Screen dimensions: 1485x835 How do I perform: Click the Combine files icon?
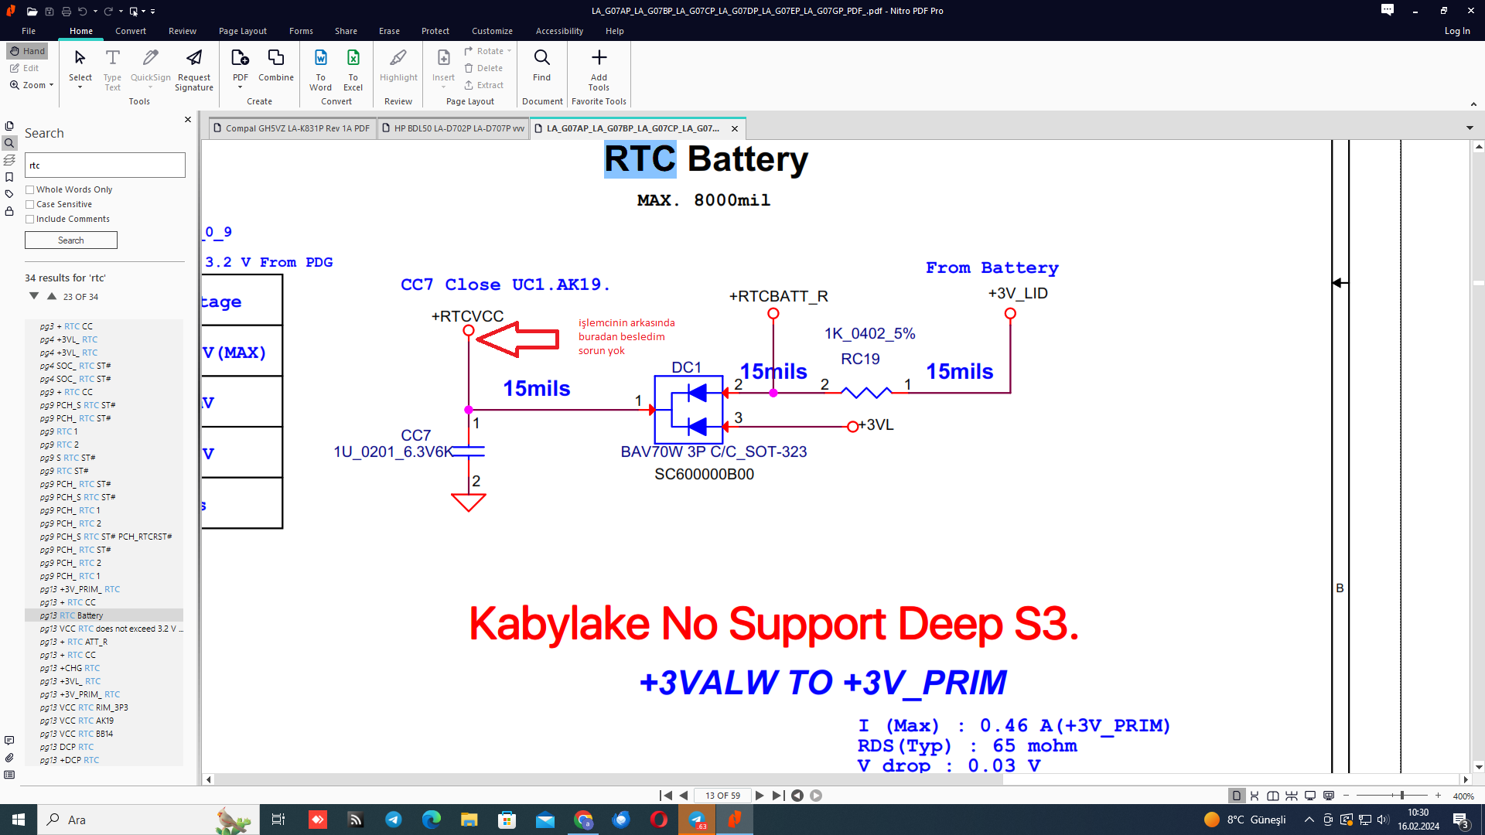pos(275,59)
